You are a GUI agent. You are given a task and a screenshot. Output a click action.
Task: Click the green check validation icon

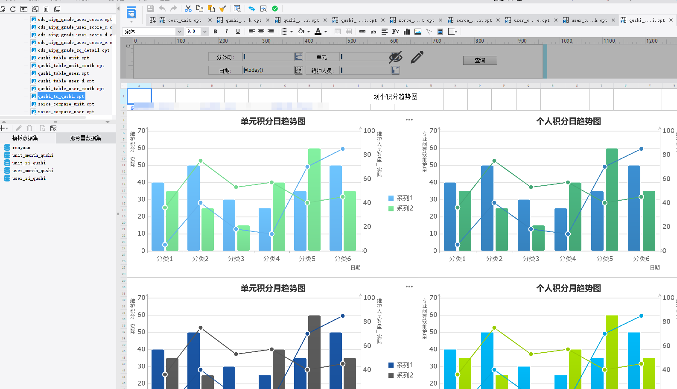coord(275,9)
